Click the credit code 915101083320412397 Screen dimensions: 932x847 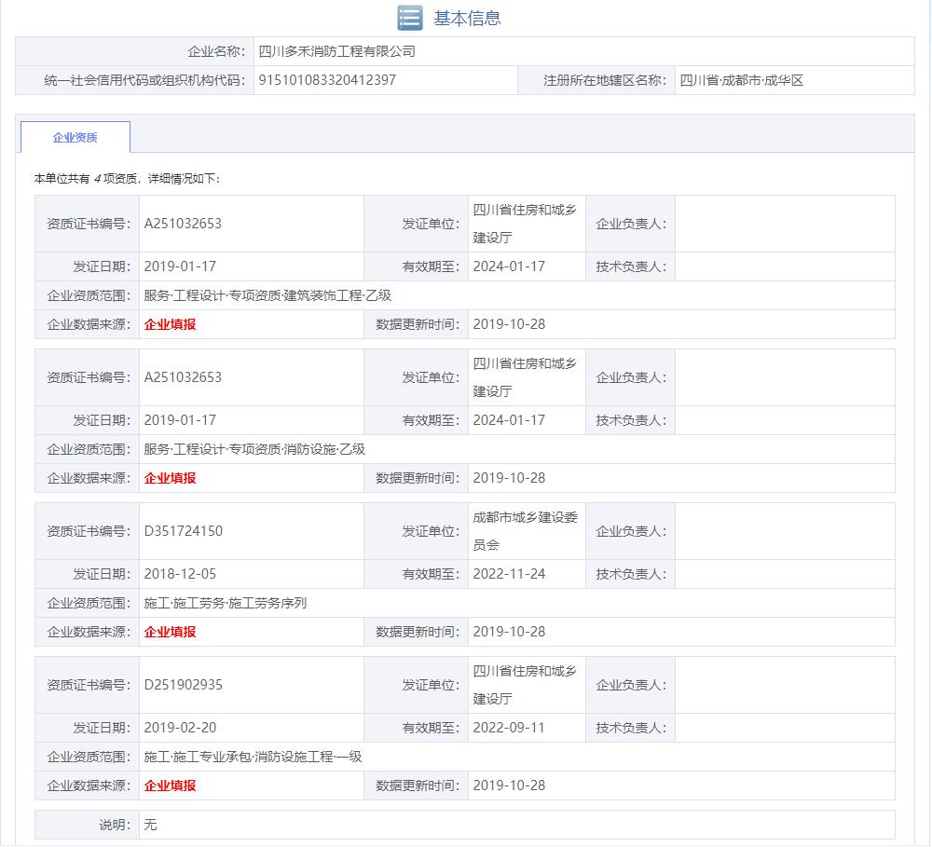tap(326, 80)
